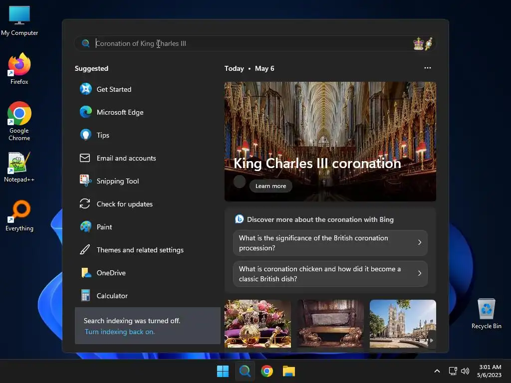
Task: Open Google Chrome desktop shortcut
Action: coord(19,121)
